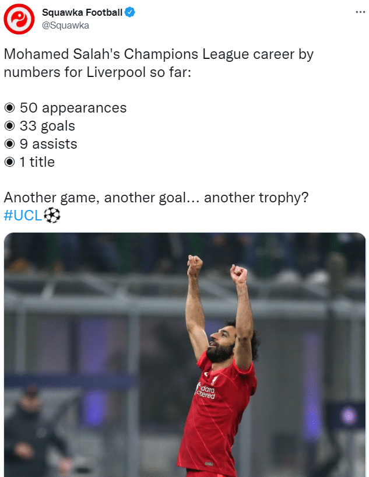Click the "9 assists" text
The height and width of the screenshot is (477, 369).
click(x=48, y=144)
